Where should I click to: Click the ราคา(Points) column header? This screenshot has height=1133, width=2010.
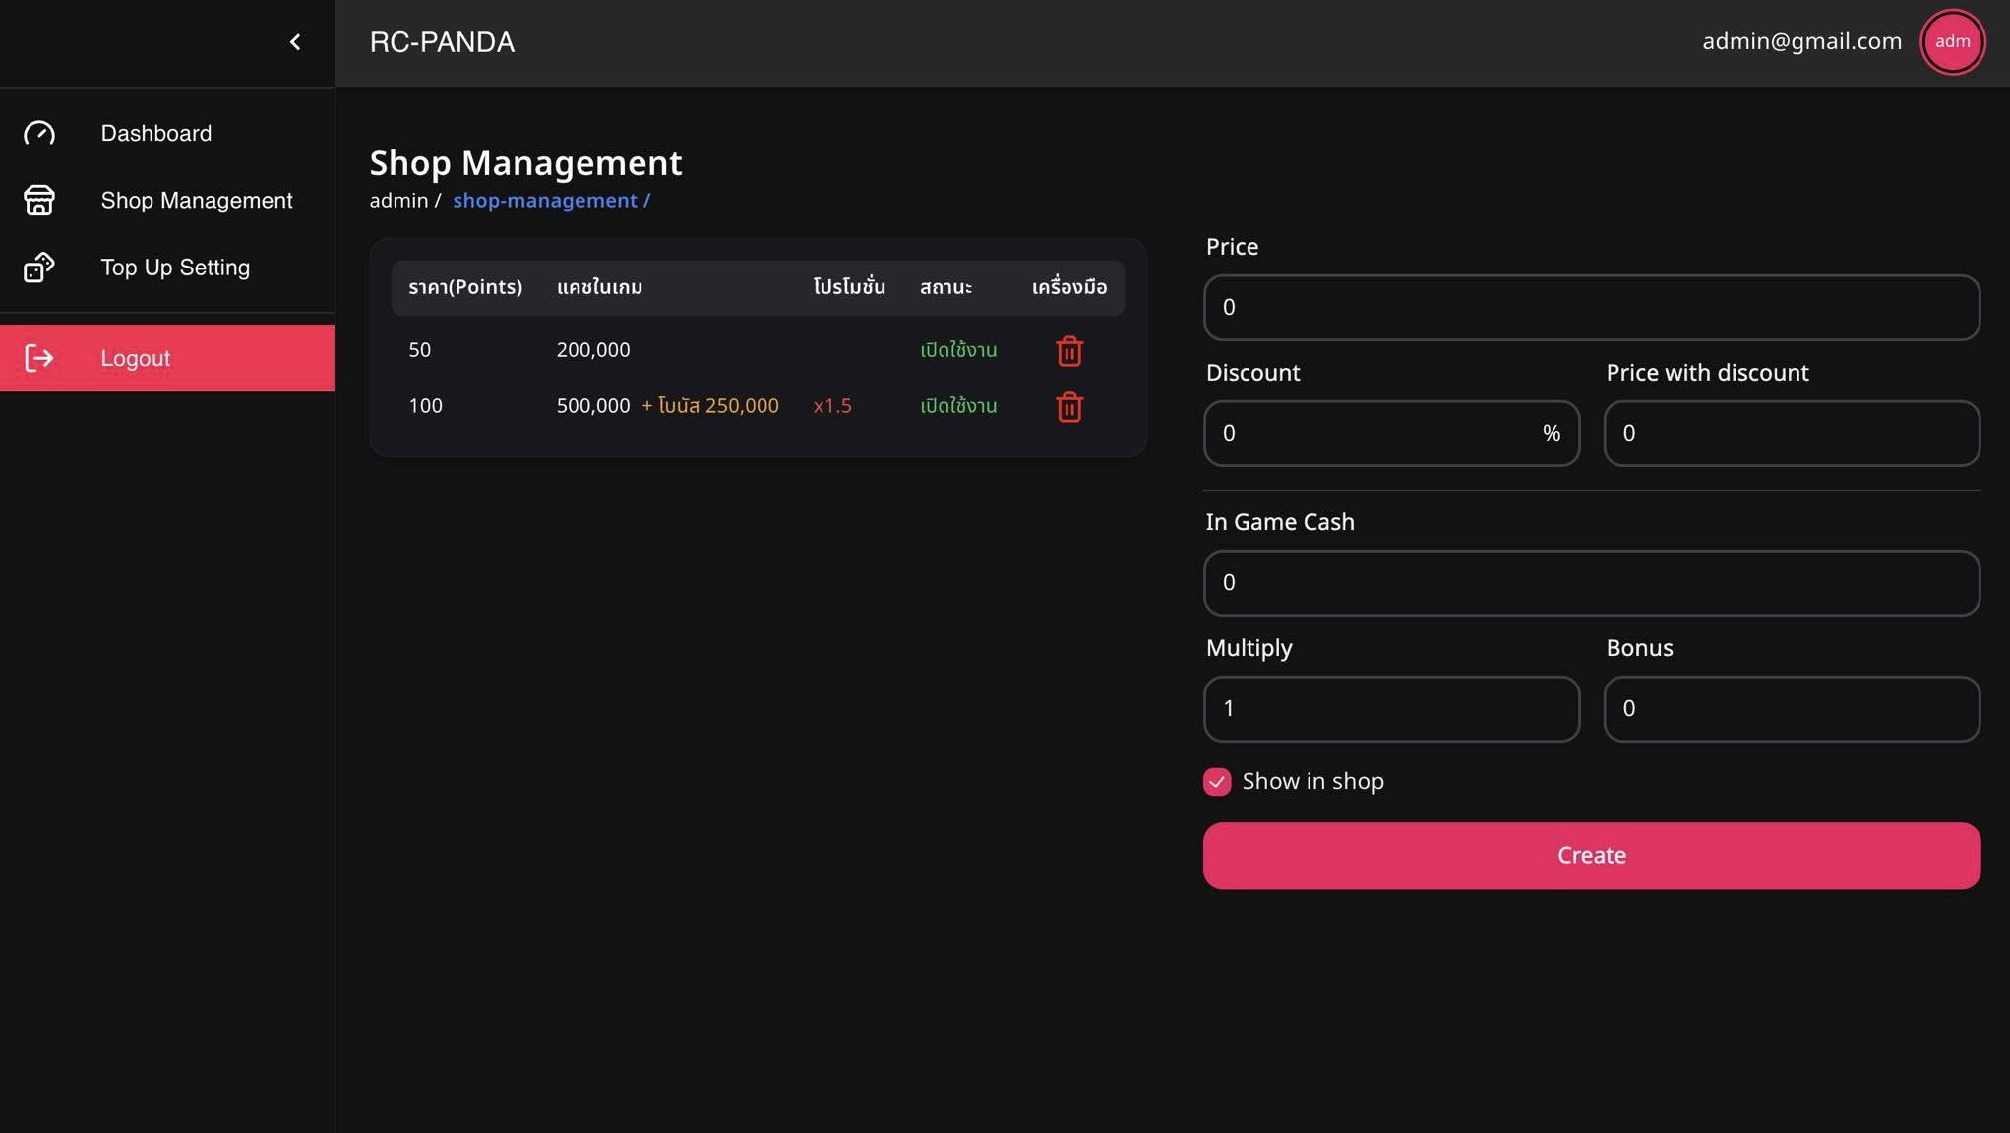pos(465,287)
